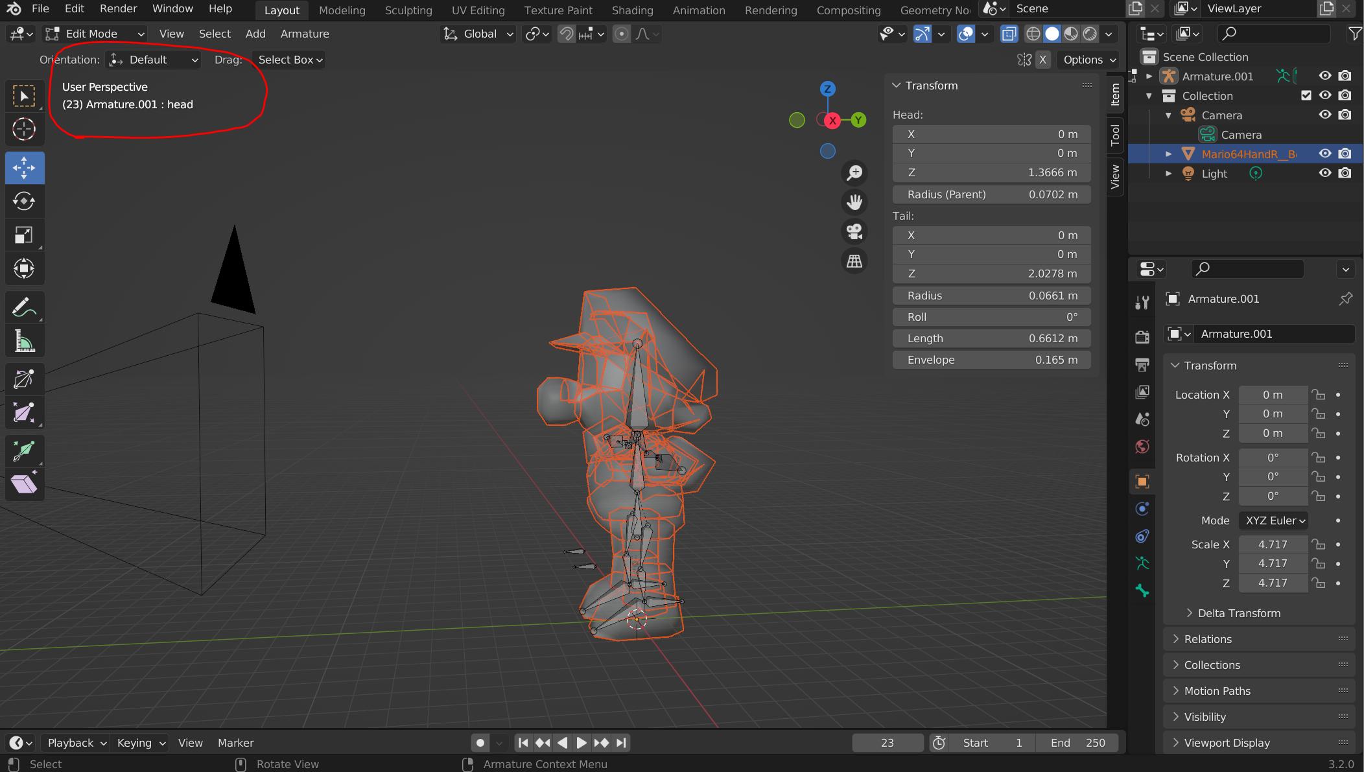Click jump to start playback button

coord(522,742)
